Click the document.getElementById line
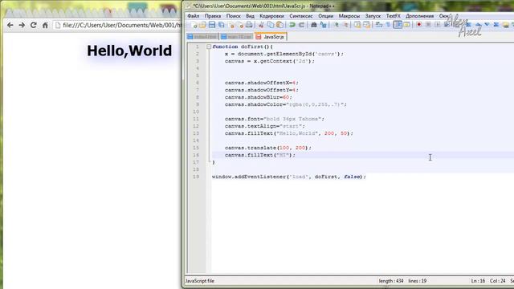This screenshot has width=514, height=289. click(284, 54)
